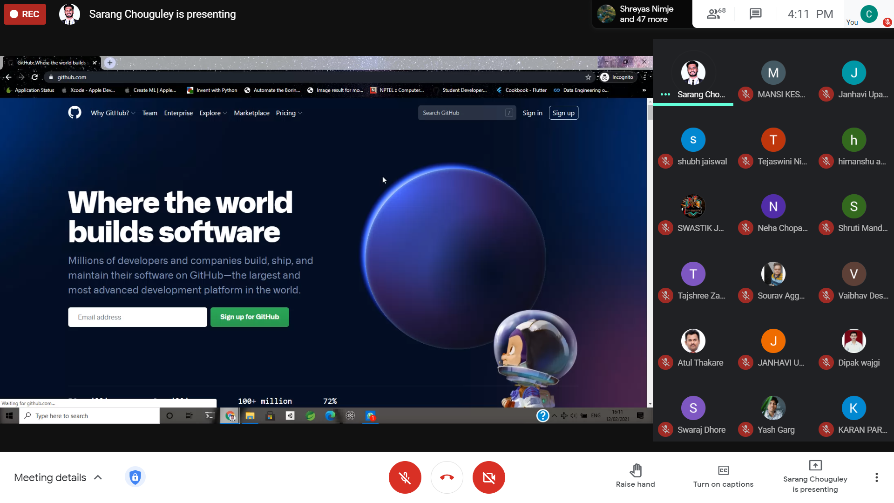Bookmark page with star icon

(588, 77)
